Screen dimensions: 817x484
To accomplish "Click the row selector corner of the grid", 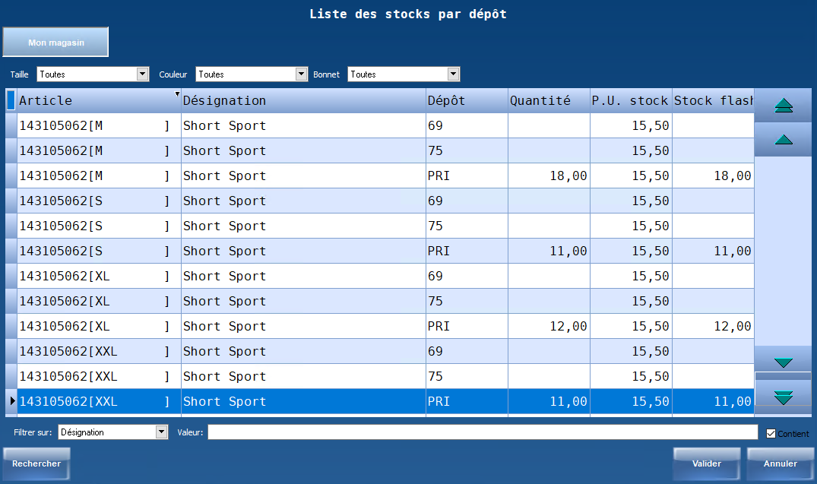I will (11, 100).
